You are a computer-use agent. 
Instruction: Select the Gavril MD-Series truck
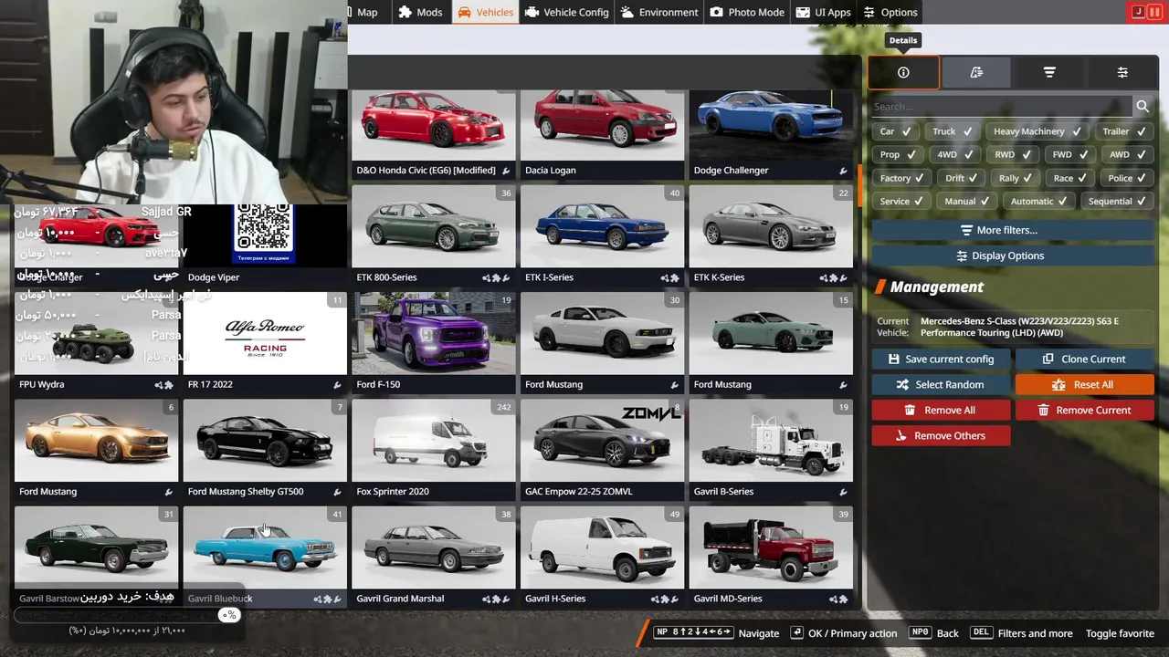[771, 556]
